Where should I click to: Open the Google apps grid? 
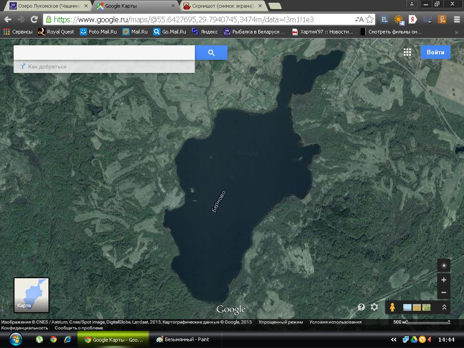(407, 52)
